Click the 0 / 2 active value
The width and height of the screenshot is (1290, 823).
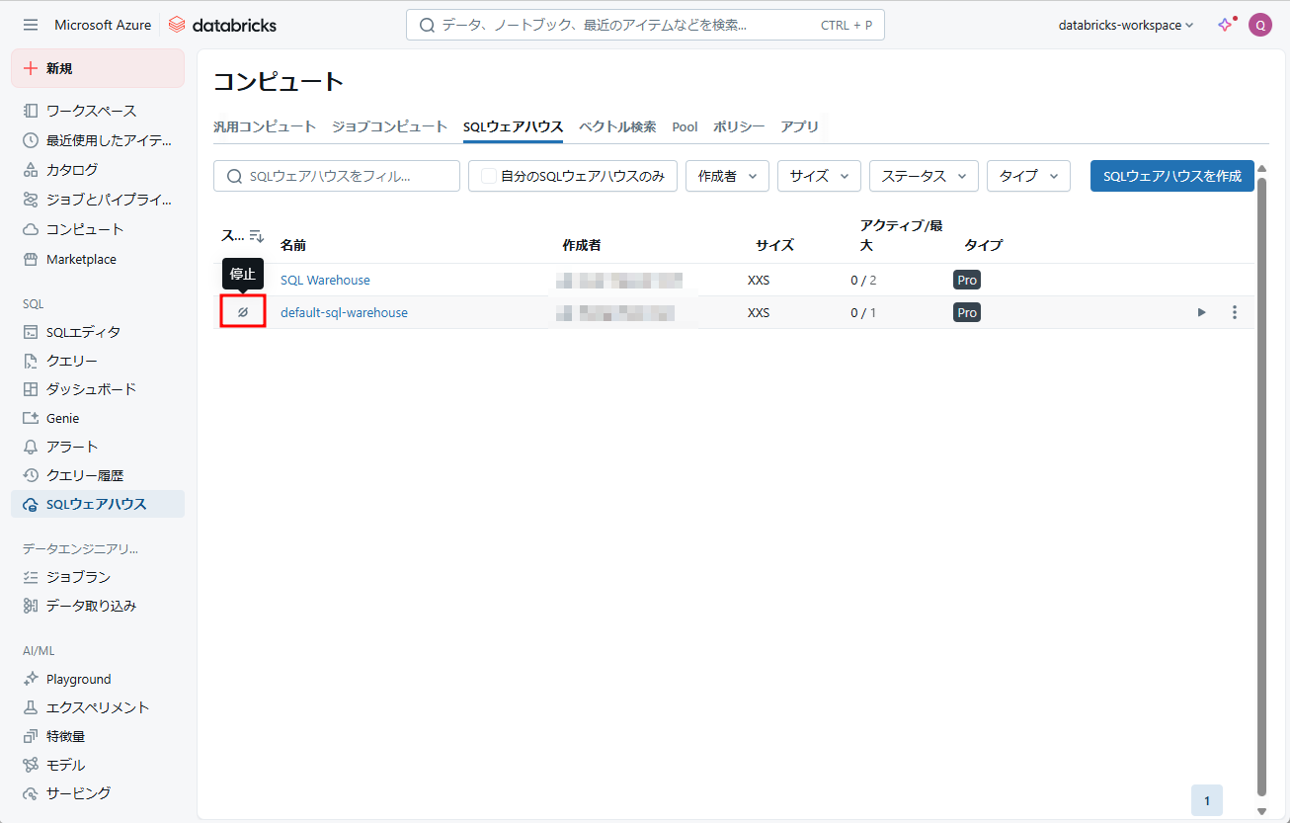pyautogui.click(x=863, y=280)
